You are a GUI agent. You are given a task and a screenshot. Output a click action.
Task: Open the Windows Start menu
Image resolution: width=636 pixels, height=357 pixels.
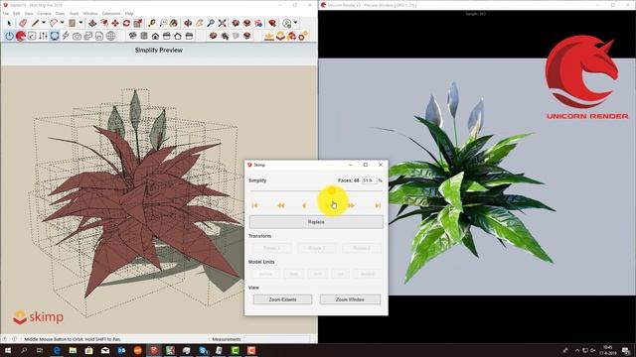point(8,350)
